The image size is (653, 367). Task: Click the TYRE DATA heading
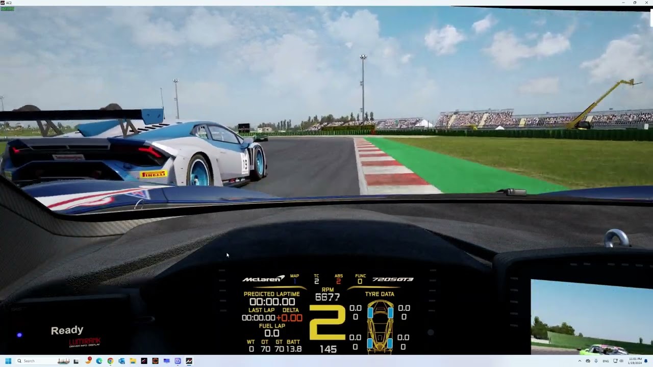pyautogui.click(x=380, y=294)
